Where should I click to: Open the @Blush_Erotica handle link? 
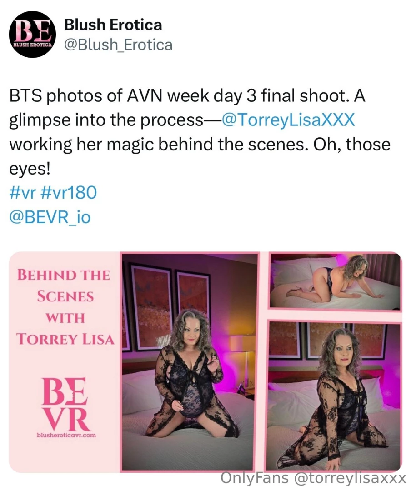pos(118,45)
